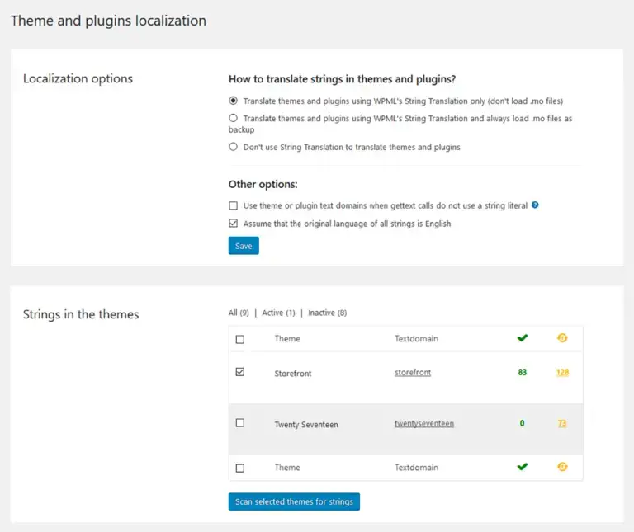Screen dimensions: 634x532
Task: Open Storefront's 128 untranslated strings link
Action: 562,372
